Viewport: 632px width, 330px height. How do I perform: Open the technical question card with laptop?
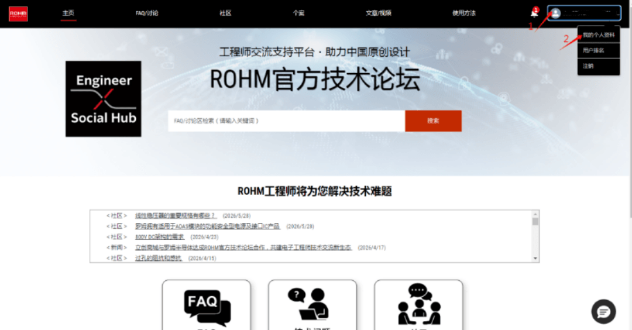[312, 305]
